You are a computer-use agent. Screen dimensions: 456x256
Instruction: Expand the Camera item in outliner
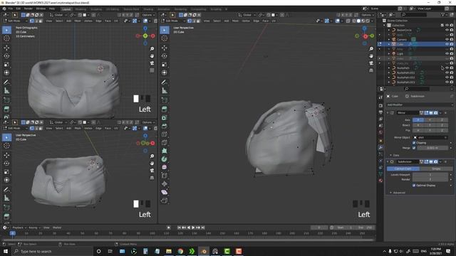point(389,39)
